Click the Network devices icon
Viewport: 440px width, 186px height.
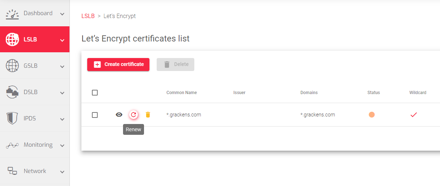coord(12,171)
